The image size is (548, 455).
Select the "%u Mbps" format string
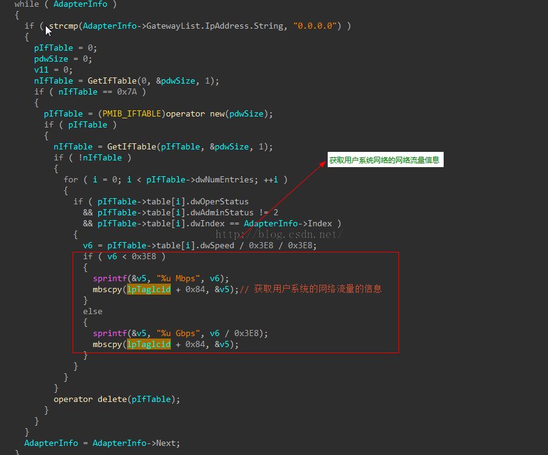coord(178,278)
